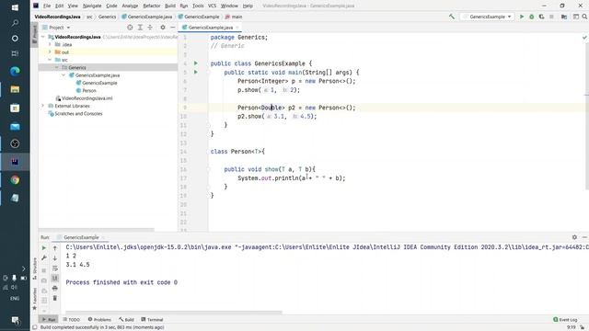Switch to the GenericsExample.java editor tab

pyautogui.click(x=210, y=28)
